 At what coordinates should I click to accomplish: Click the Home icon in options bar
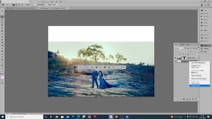[x=3, y=5]
